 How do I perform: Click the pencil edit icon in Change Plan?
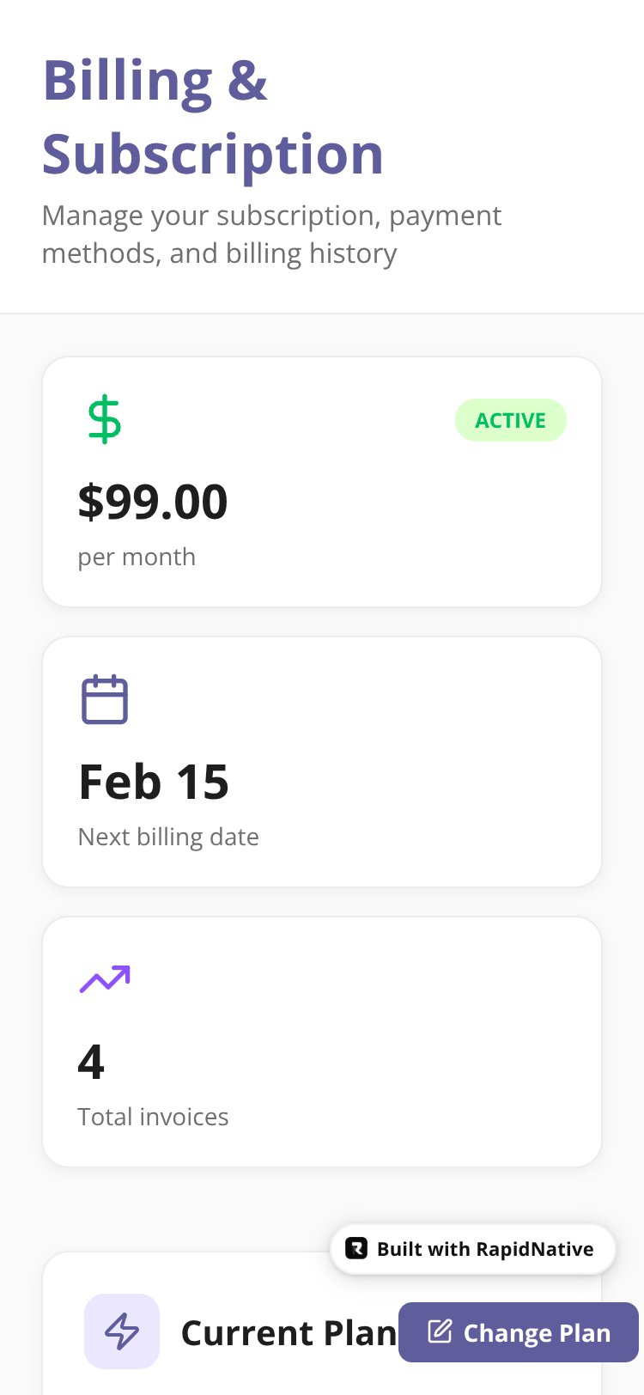coord(440,1331)
